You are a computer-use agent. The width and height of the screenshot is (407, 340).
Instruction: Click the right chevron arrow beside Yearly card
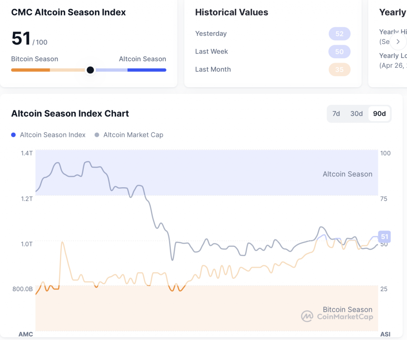[398, 42]
